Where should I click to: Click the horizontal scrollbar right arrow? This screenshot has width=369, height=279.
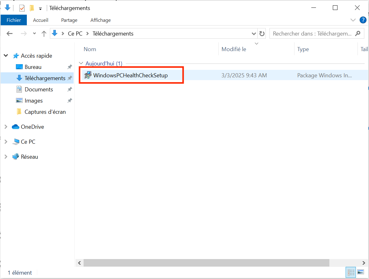(364, 263)
